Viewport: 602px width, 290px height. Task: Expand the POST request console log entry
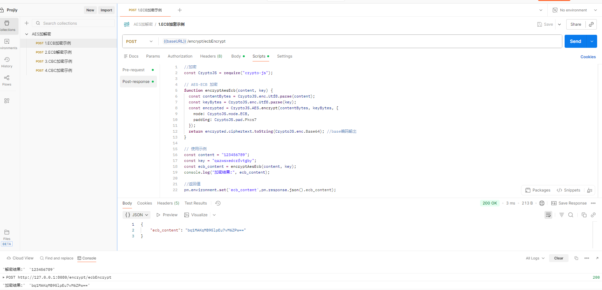(4, 277)
